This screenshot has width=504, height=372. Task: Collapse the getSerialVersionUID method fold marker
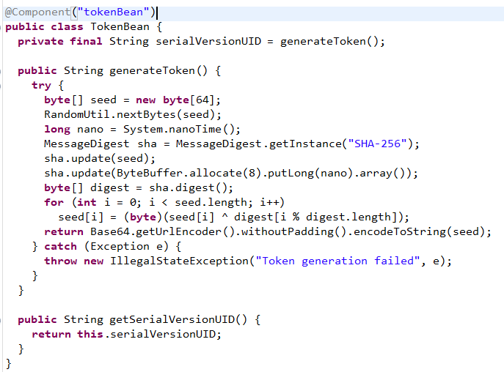pos(1,320)
